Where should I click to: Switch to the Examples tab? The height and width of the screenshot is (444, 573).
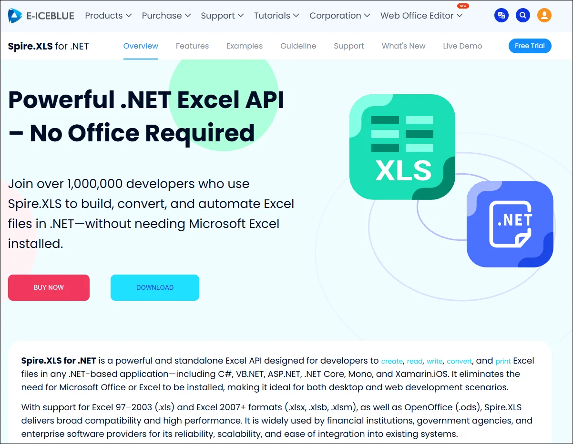coord(245,46)
